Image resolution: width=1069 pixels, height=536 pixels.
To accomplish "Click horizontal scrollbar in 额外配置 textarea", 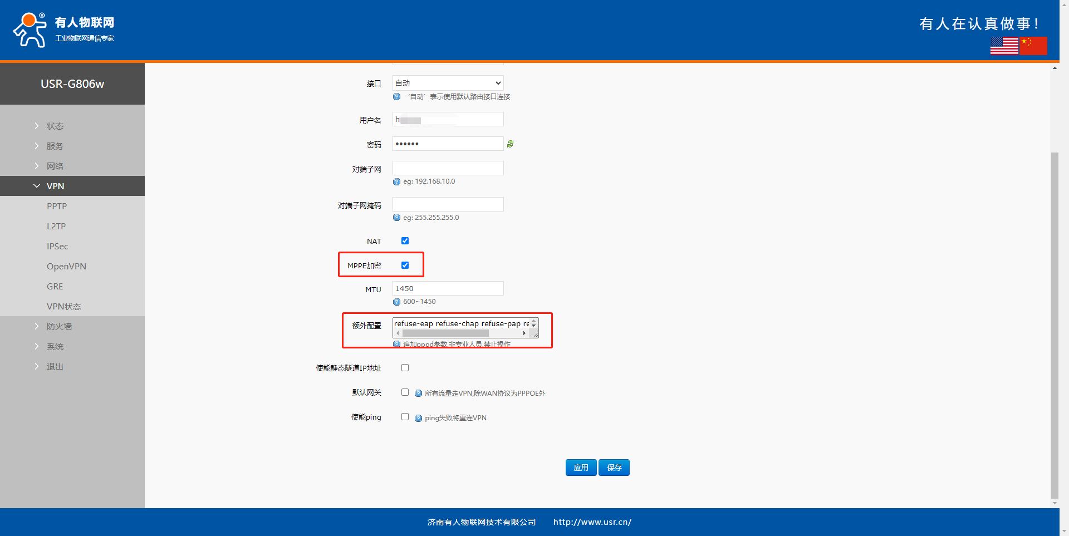I will point(445,333).
